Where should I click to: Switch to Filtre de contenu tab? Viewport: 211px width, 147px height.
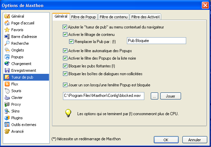(114, 17)
